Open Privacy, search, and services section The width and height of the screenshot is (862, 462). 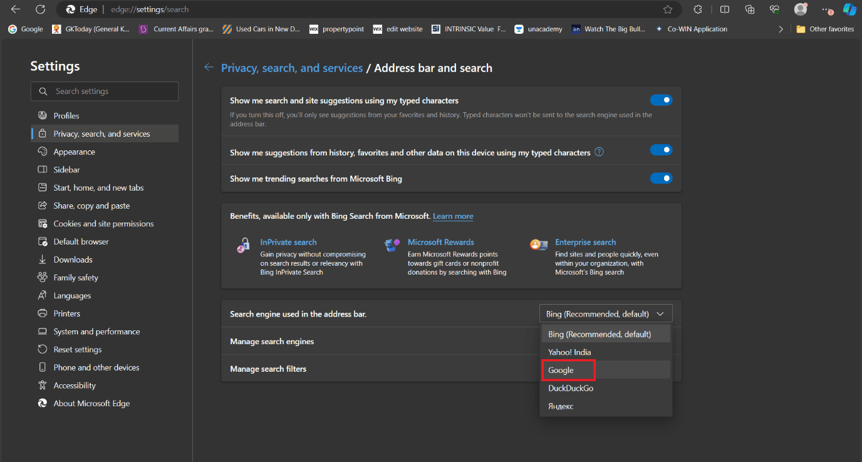click(105, 134)
